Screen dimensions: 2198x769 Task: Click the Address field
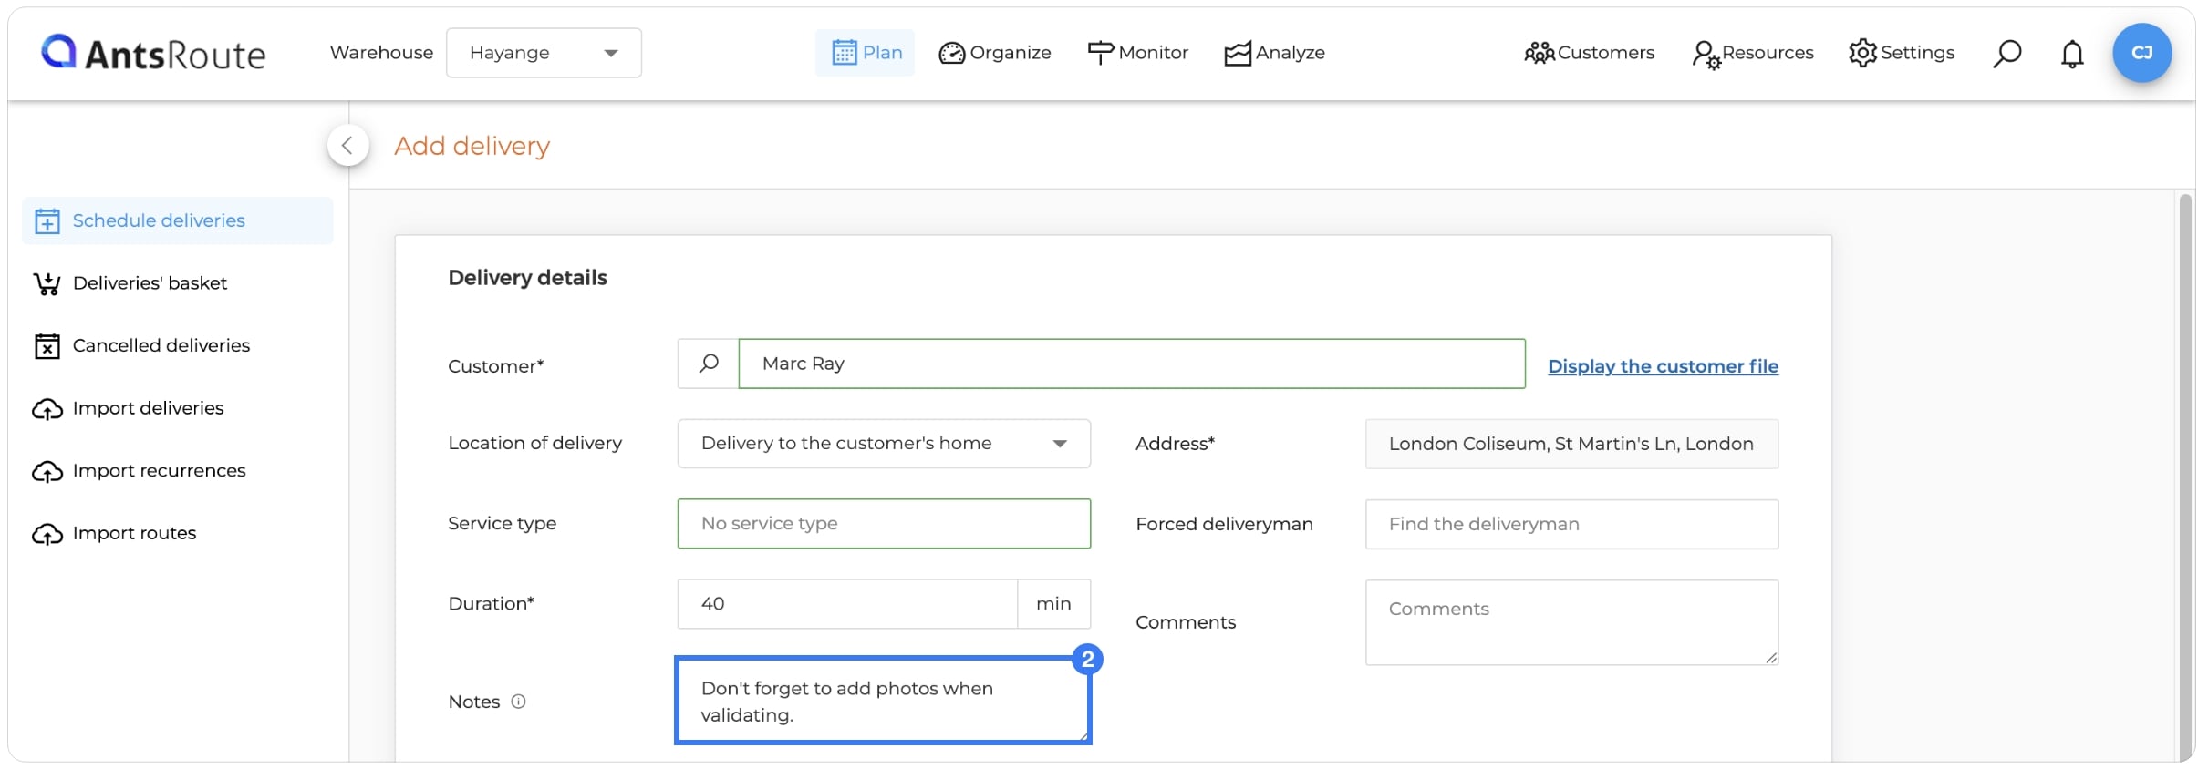coord(1571,444)
